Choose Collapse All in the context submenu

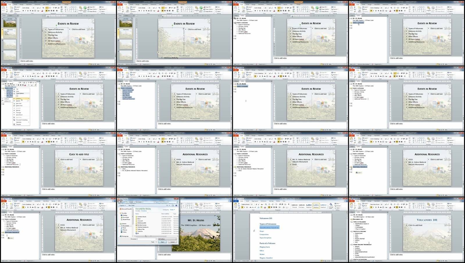pyautogui.click(x=7, y=101)
